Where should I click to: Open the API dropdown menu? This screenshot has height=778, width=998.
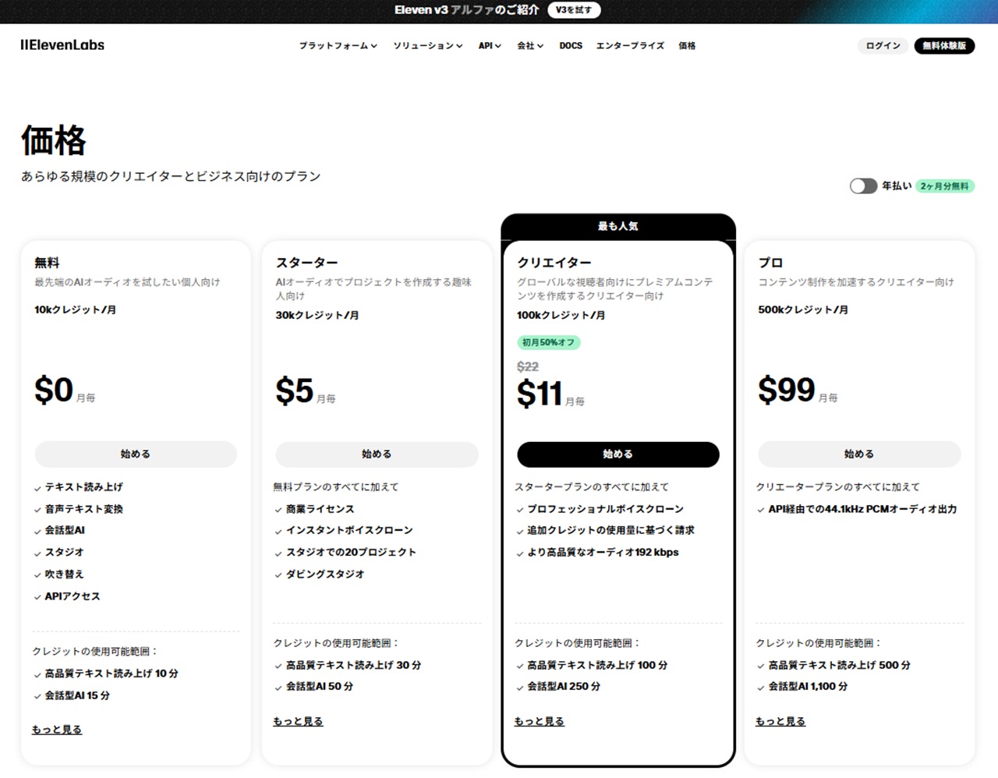click(490, 46)
